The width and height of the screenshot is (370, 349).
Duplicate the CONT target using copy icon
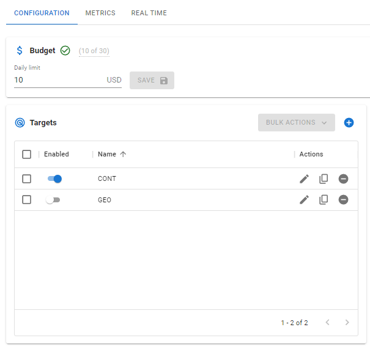tap(324, 178)
